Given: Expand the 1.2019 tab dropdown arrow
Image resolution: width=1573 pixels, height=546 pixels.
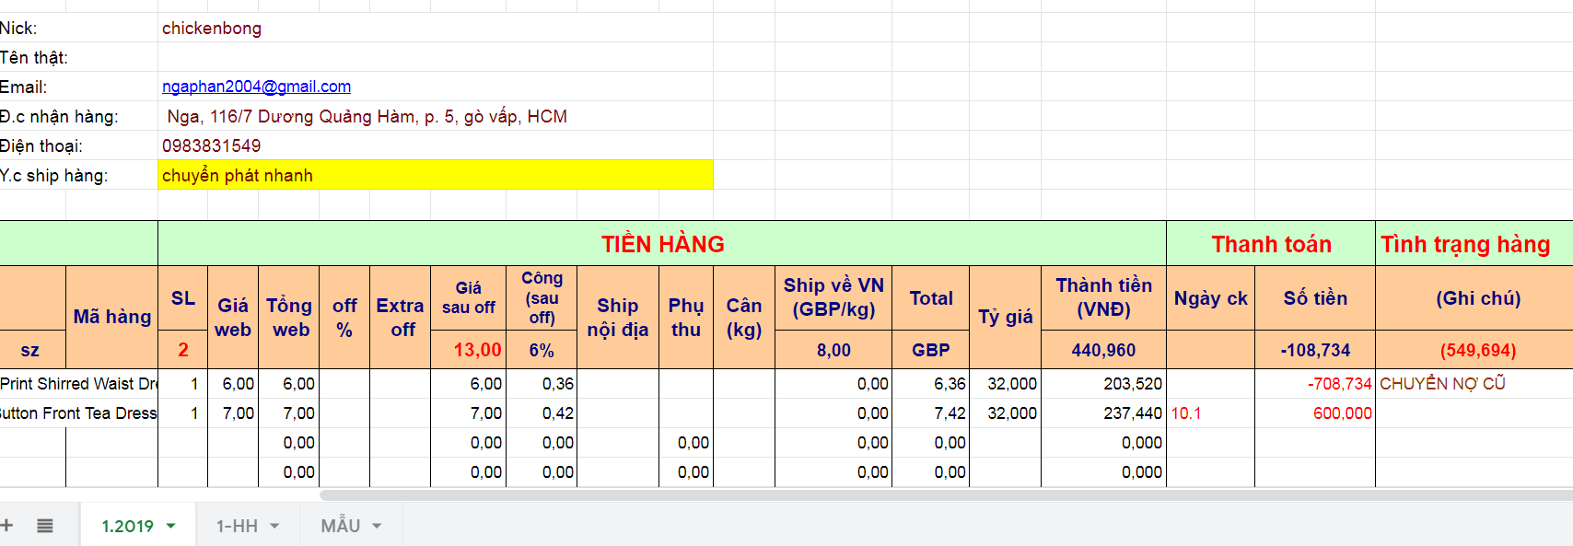Looking at the screenshot, I should point(171,526).
